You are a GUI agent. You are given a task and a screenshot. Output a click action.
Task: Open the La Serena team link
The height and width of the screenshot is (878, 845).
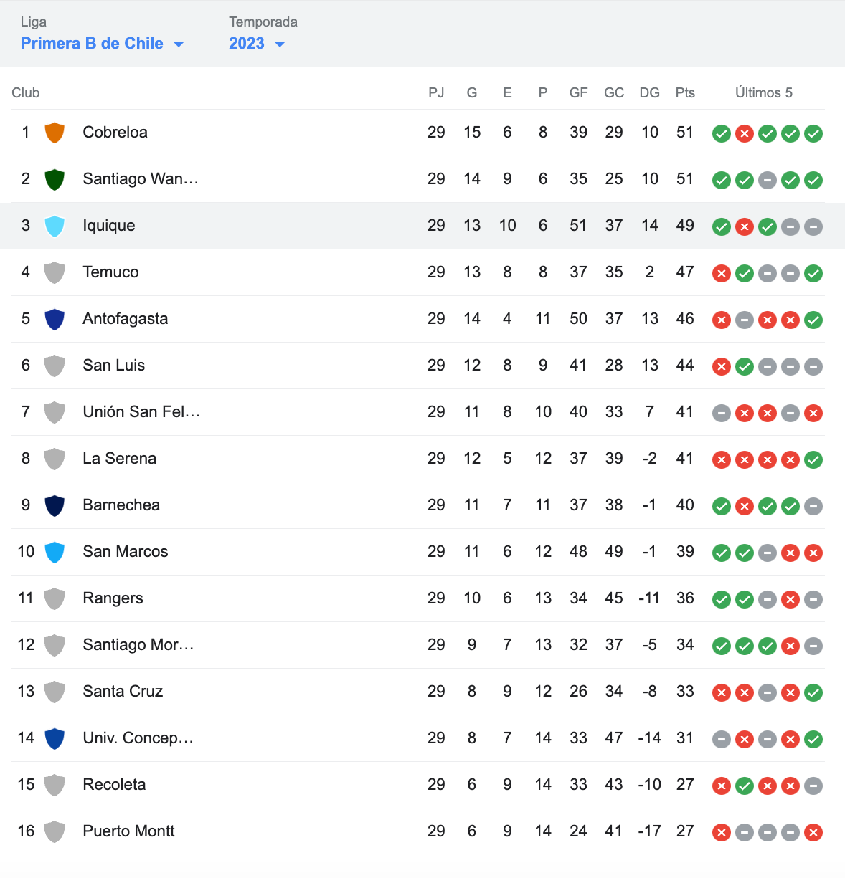pyautogui.click(x=119, y=458)
